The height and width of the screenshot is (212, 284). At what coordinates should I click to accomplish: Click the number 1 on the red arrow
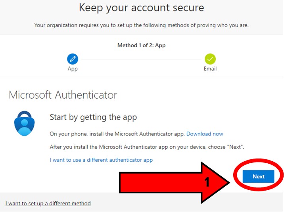[207, 182]
